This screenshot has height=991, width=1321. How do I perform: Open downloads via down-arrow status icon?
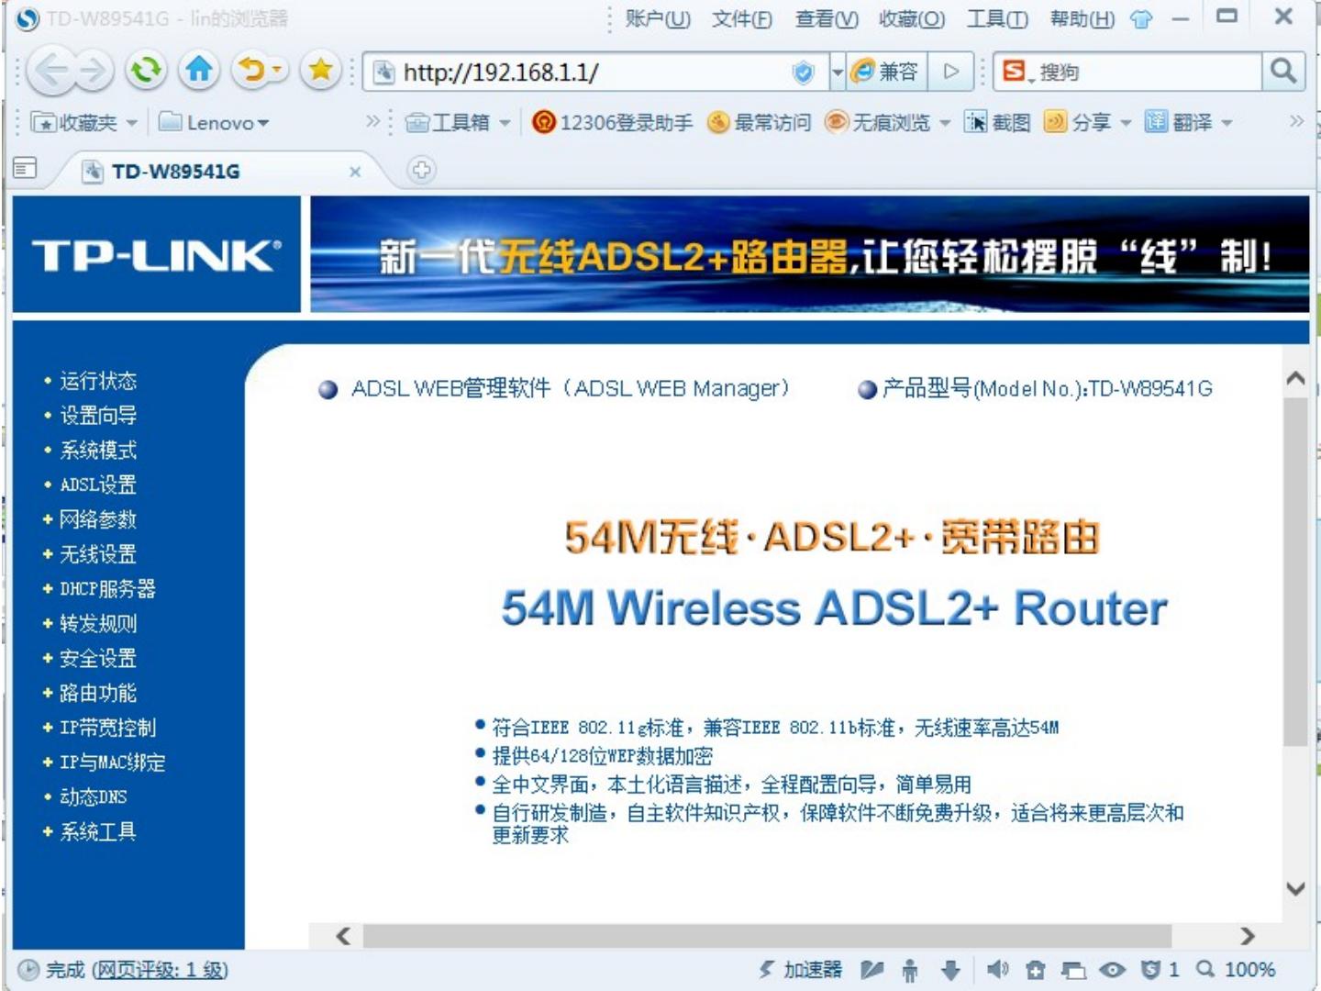[951, 970]
